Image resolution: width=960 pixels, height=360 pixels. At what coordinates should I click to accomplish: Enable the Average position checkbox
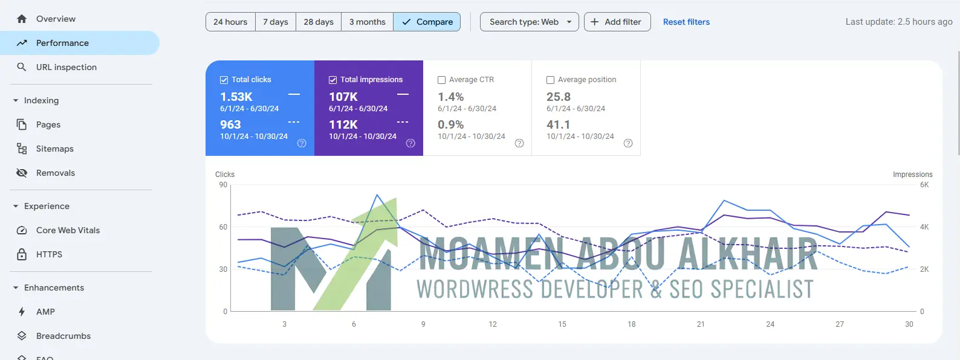(550, 80)
